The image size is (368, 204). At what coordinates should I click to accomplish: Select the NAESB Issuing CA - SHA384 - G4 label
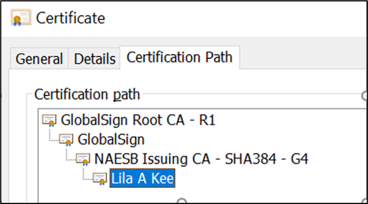point(201,159)
